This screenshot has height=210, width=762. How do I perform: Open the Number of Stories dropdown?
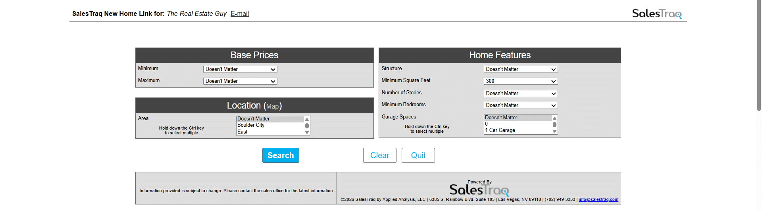coord(521,94)
